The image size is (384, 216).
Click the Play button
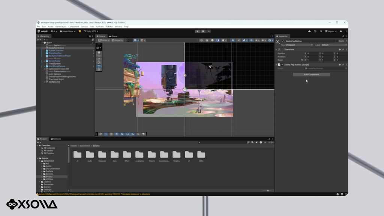pyautogui.click(x=197, y=31)
